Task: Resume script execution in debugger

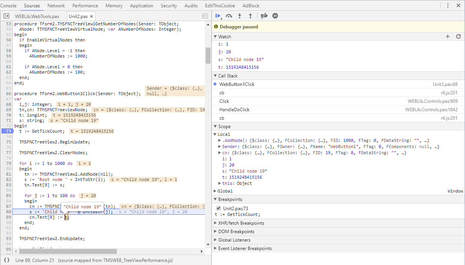Action: click(x=218, y=16)
